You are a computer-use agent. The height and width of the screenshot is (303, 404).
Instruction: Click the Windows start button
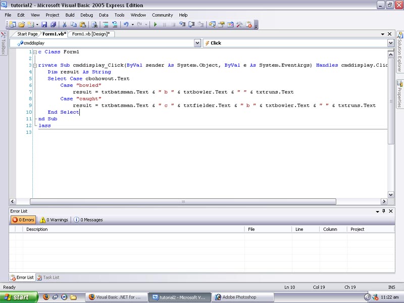[x=19, y=297]
